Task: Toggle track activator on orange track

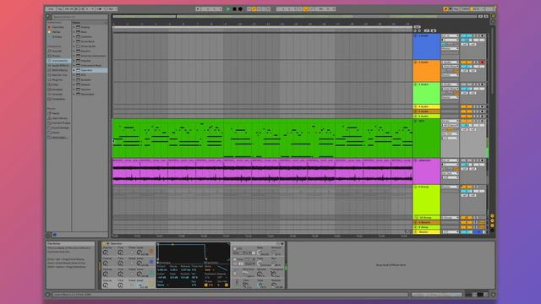Action: pos(467,62)
